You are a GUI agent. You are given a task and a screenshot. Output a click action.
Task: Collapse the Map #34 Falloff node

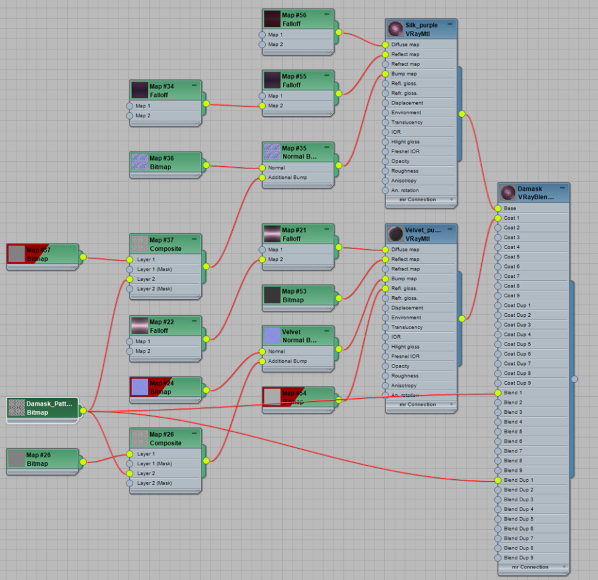click(194, 86)
